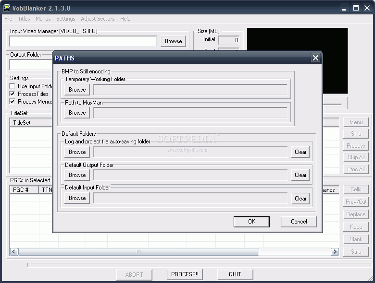Image resolution: width=375 pixels, height=283 pixels.
Task: Click the TitleSet Skip button
Action: (356, 134)
